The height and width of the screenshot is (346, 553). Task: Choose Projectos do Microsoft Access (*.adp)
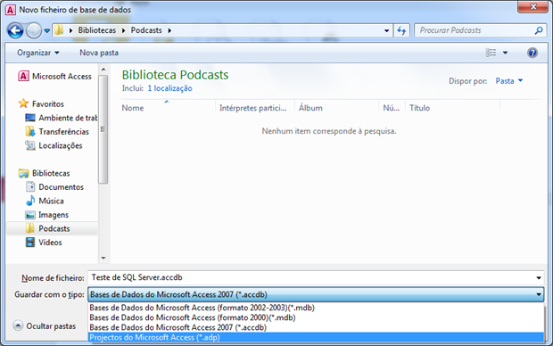coord(316,337)
